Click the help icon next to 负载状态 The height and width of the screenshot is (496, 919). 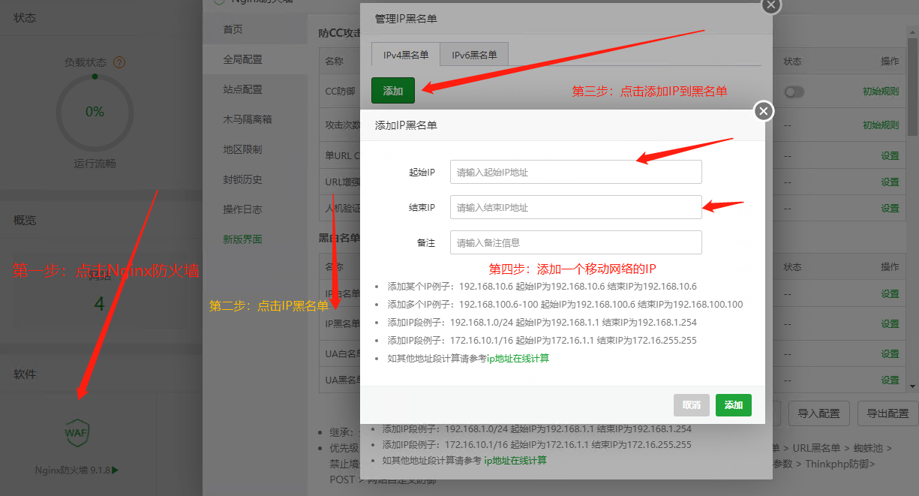click(119, 63)
